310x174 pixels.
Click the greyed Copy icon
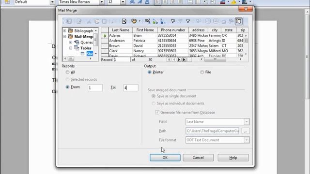[x=97, y=21]
